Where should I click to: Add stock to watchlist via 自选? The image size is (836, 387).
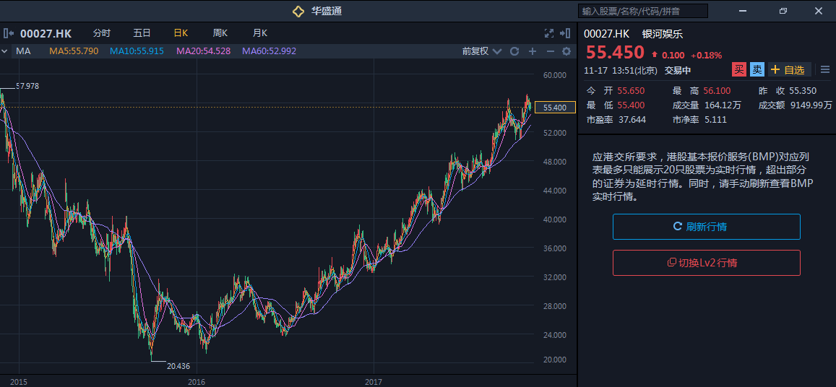click(x=788, y=69)
